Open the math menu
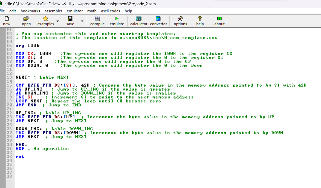Viewport: 321px width, 188px height. pyautogui.click(x=92, y=11)
